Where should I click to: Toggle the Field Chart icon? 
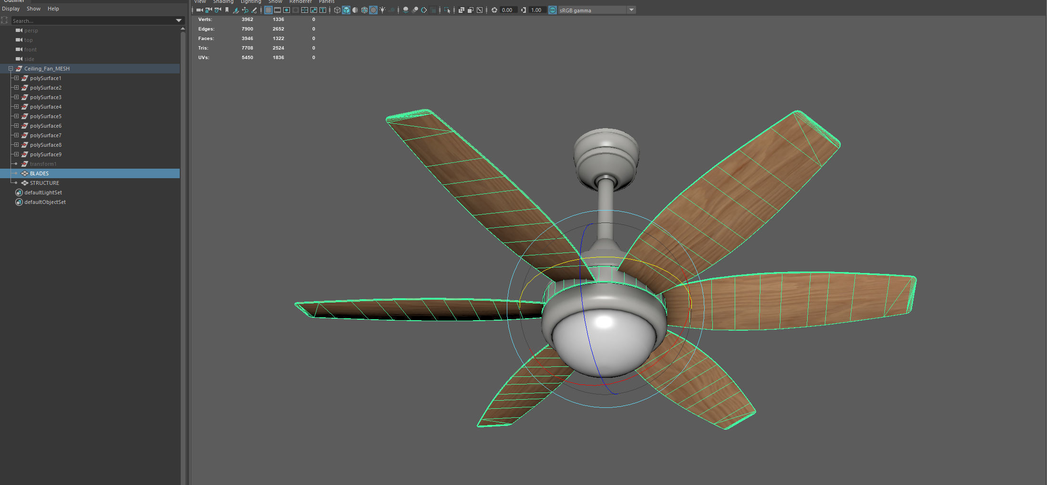click(x=305, y=10)
